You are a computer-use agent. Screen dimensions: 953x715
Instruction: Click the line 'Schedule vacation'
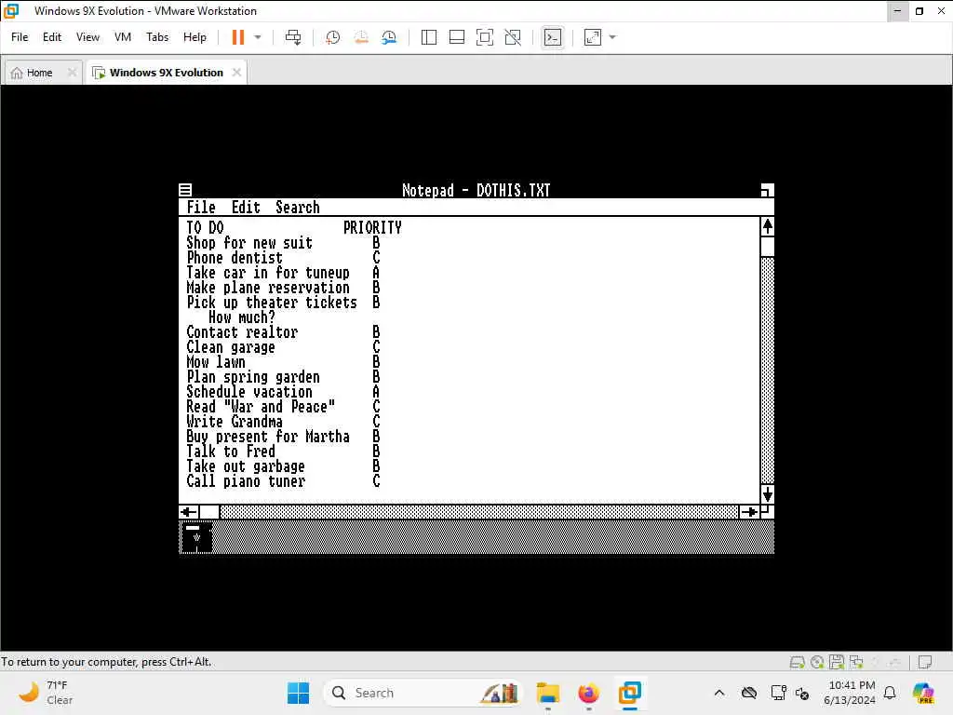point(249,392)
